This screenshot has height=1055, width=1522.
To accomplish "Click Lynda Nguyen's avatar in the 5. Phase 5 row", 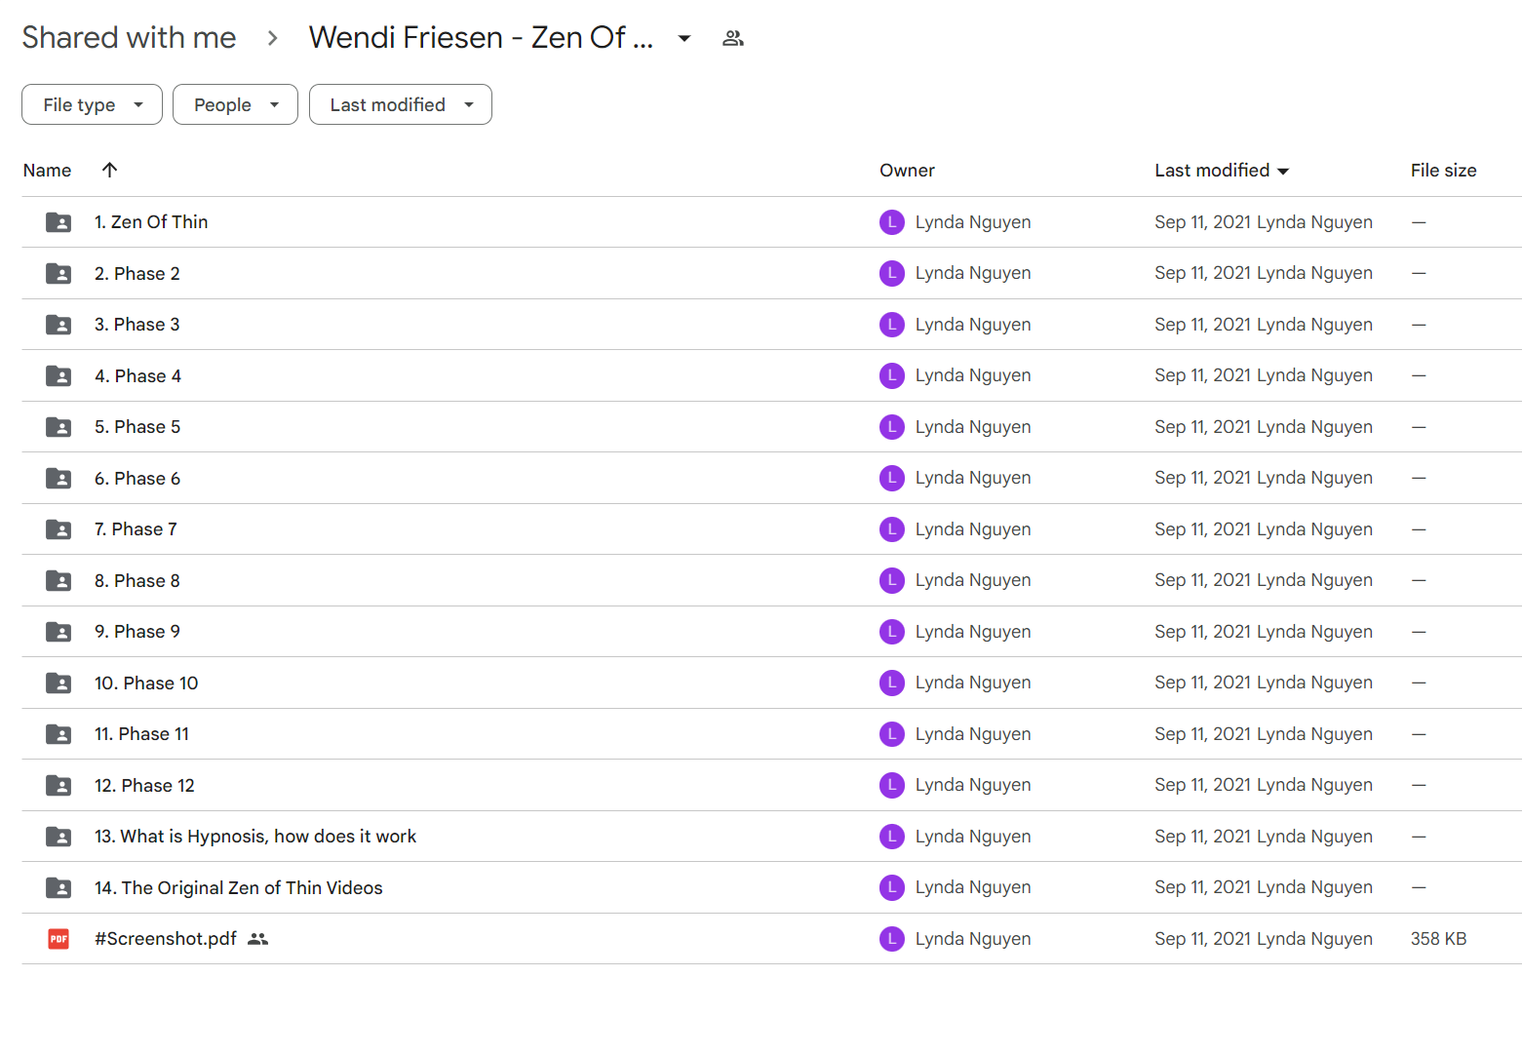I will (x=892, y=427).
